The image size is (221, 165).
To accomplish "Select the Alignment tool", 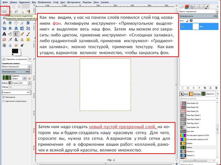I will [x=16, y=23].
